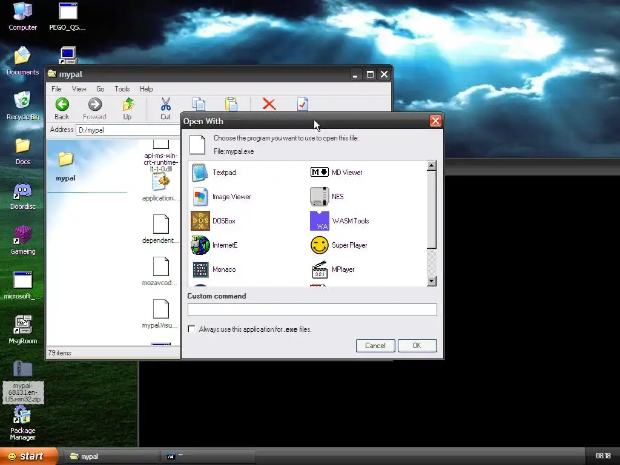Click the program list scrollbar thumb

point(432,209)
